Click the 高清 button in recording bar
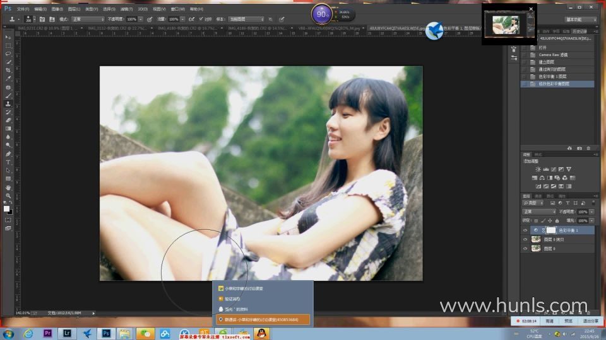This screenshot has height=340, width=606. [x=549, y=320]
